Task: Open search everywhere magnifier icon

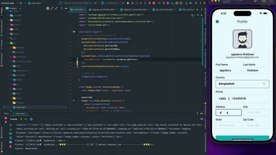Action: point(196,3)
